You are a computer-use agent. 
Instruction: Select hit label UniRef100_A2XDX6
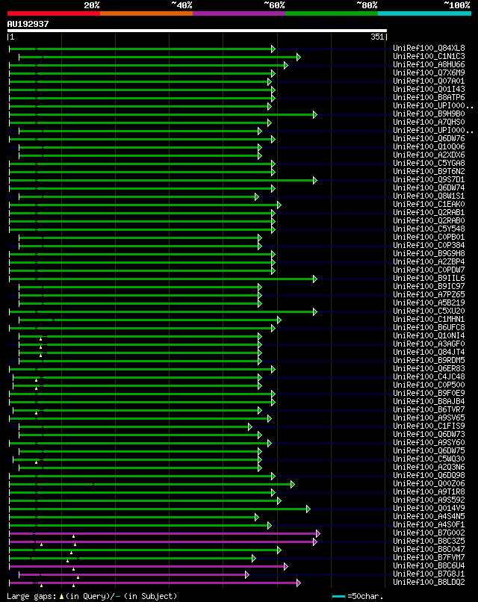(x=429, y=155)
